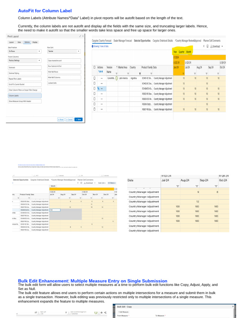Open the Row Sort dropdown showing Tabular
This screenshot has width=238, height=318.
point(64,51)
